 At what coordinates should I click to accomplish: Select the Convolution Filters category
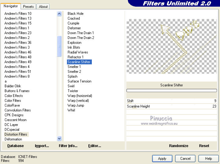pos(18,110)
